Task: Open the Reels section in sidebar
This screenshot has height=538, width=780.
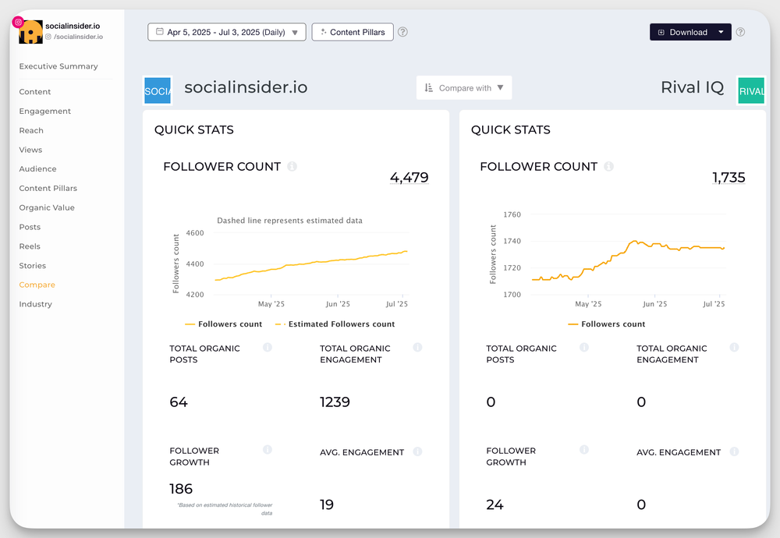Action: 30,246
